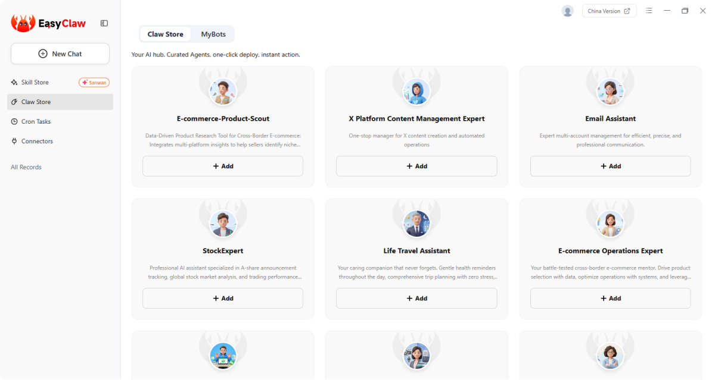Viewport: 715px width, 380px height.
Task: Click the Email Assistant avatar image
Action: pos(610,92)
